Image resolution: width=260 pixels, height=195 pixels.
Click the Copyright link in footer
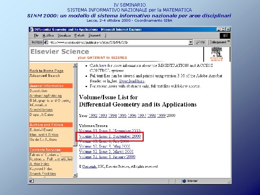90,166
